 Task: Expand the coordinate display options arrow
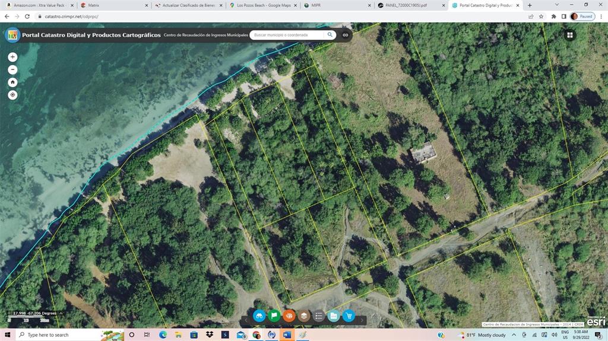(61, 313)
